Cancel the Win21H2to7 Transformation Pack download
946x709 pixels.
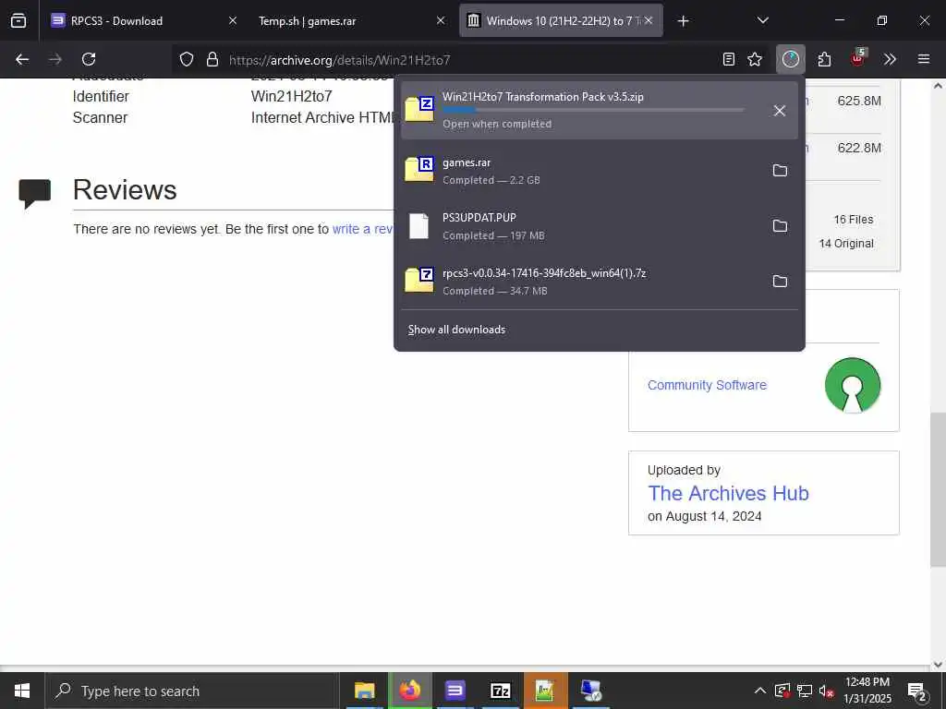coord(780,111)
